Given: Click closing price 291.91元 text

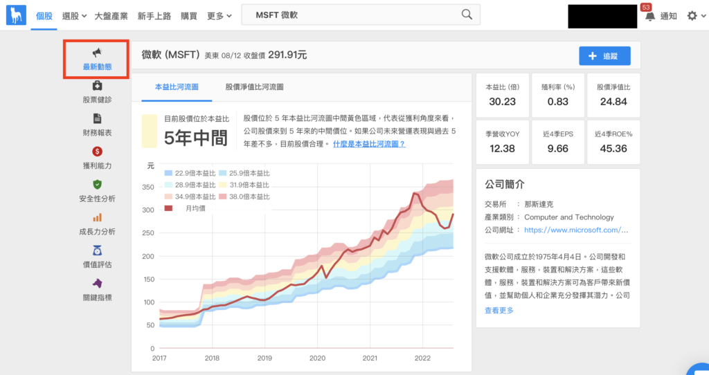Looking at the screenshot, I should (x=287, y=55).
